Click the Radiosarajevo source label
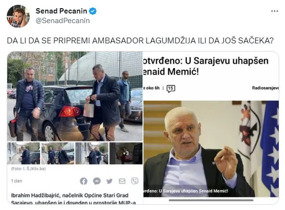Viewport: 285px width, 210px height. tap(265, 88)
